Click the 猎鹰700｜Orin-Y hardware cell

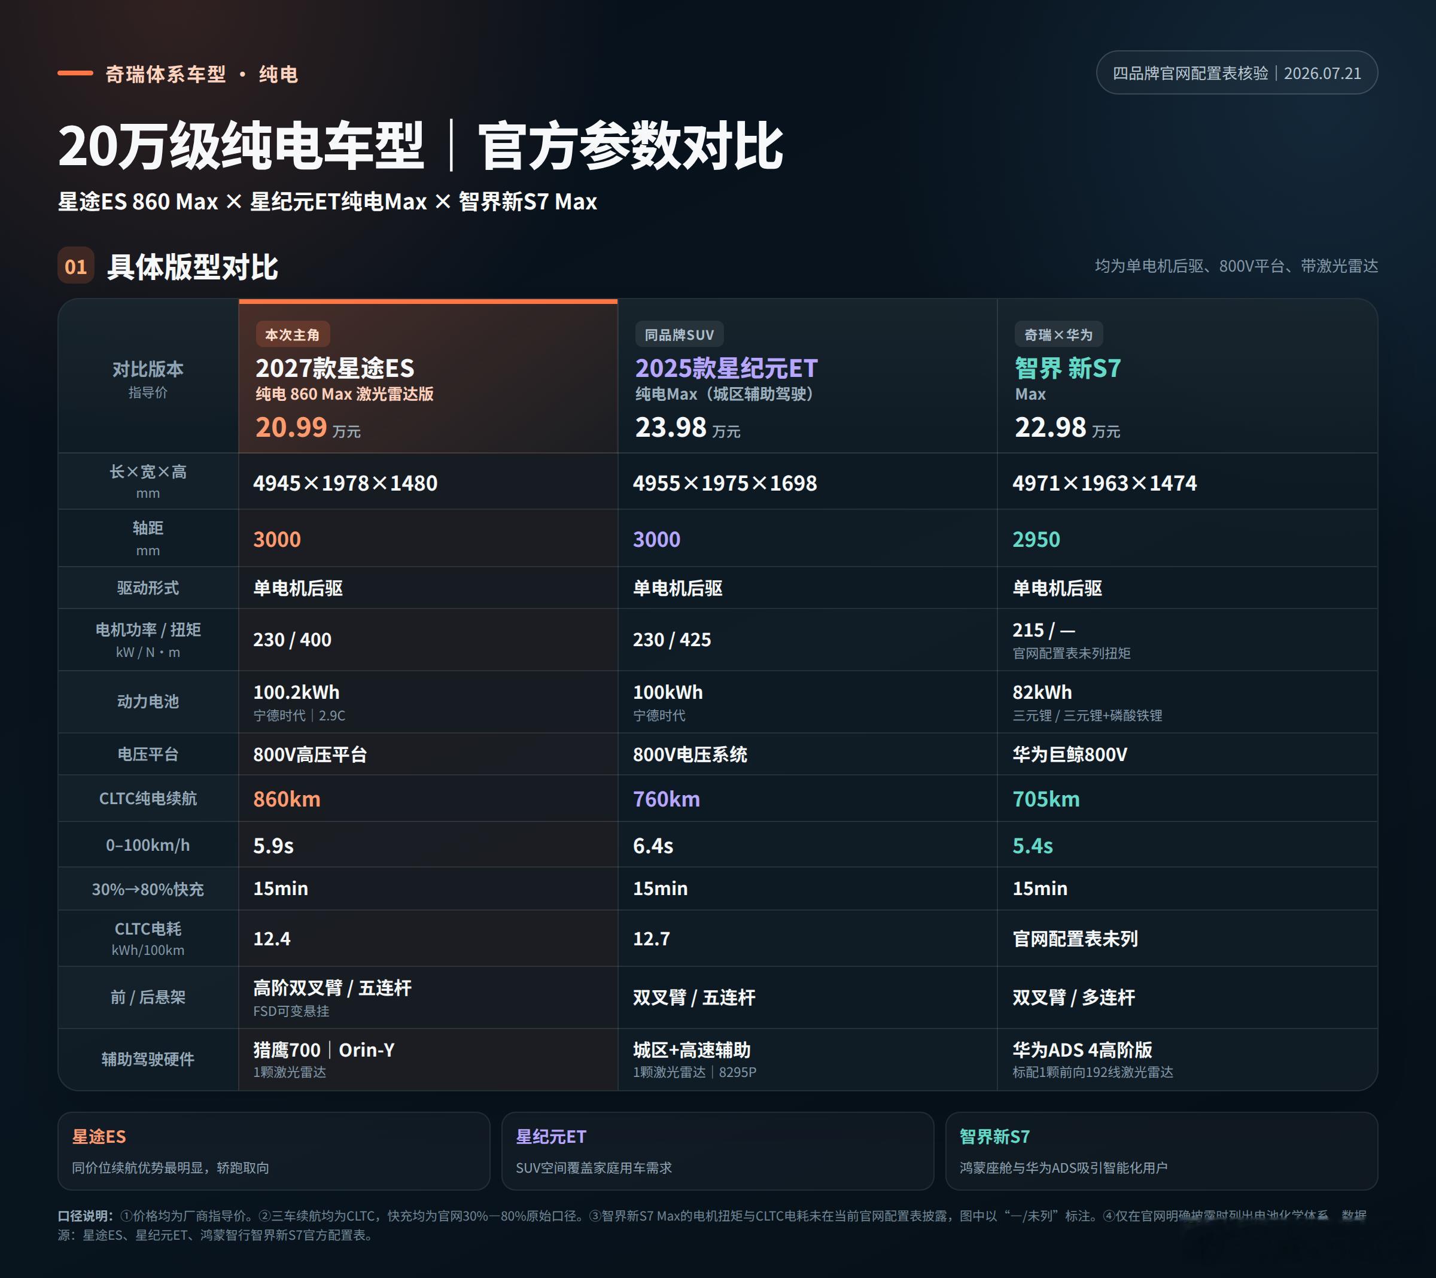point(324,1049)
